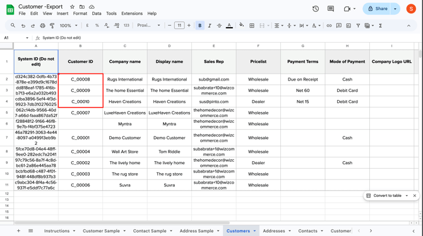Viewport: 423px width, 236px height.
Task: Check the cloud save status icon
Action: (x=92, y=7)
